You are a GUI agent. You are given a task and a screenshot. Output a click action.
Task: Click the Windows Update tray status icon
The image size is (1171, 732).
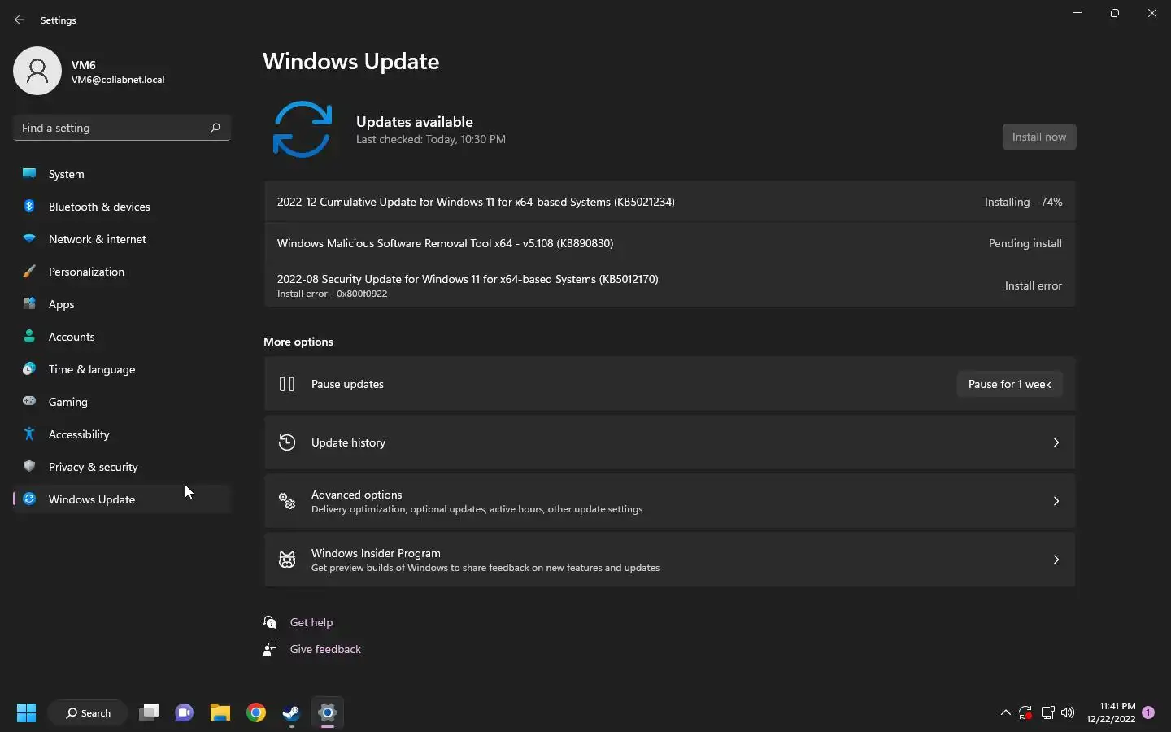pyautogui.click(x=1025, y=713)
